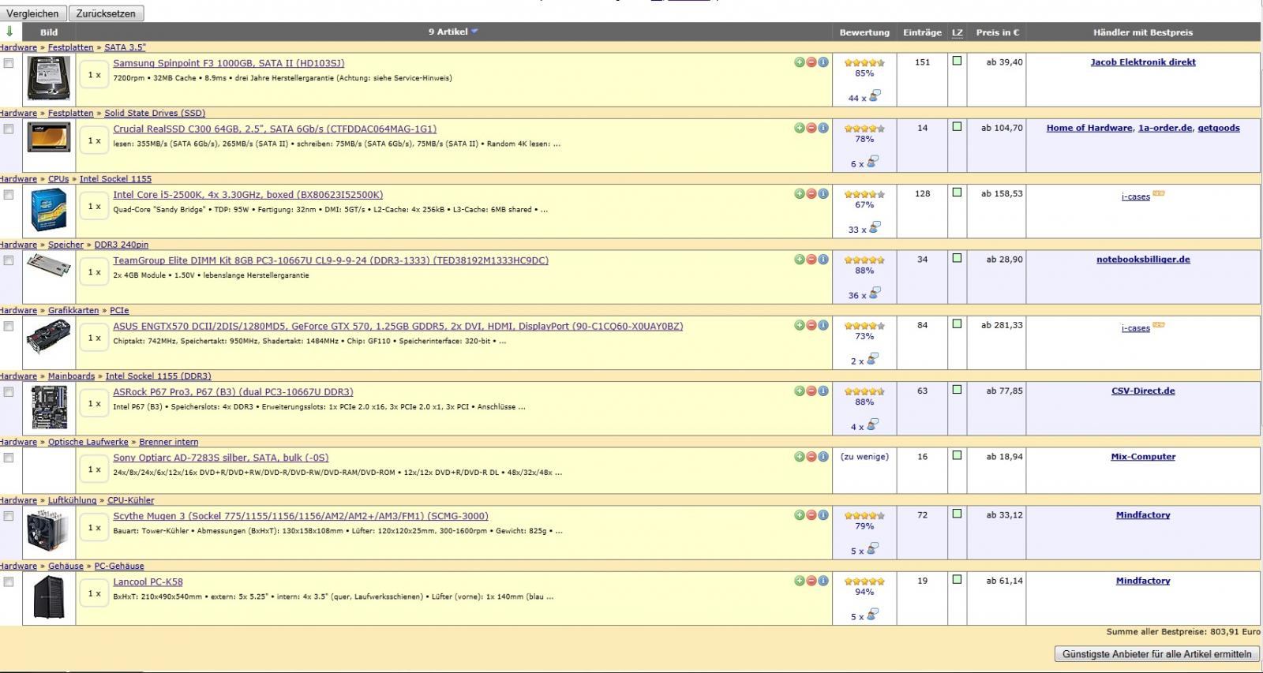Image resolution: width=1263 pixels, height=673 pixels.
Task: Click Intel Core i5-2500K box thumbnail
Action: [49, 211]
